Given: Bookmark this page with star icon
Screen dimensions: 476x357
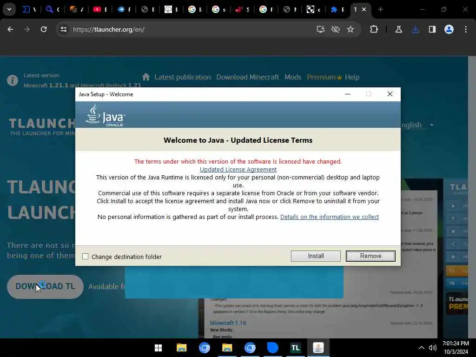Looking at the screenshot, I should click(x=350, y=29).
